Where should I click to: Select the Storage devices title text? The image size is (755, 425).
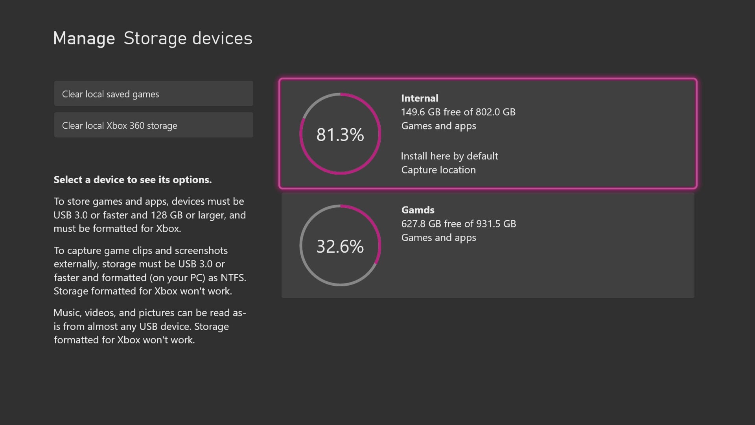pyautogui.click(x=187, y=38)
